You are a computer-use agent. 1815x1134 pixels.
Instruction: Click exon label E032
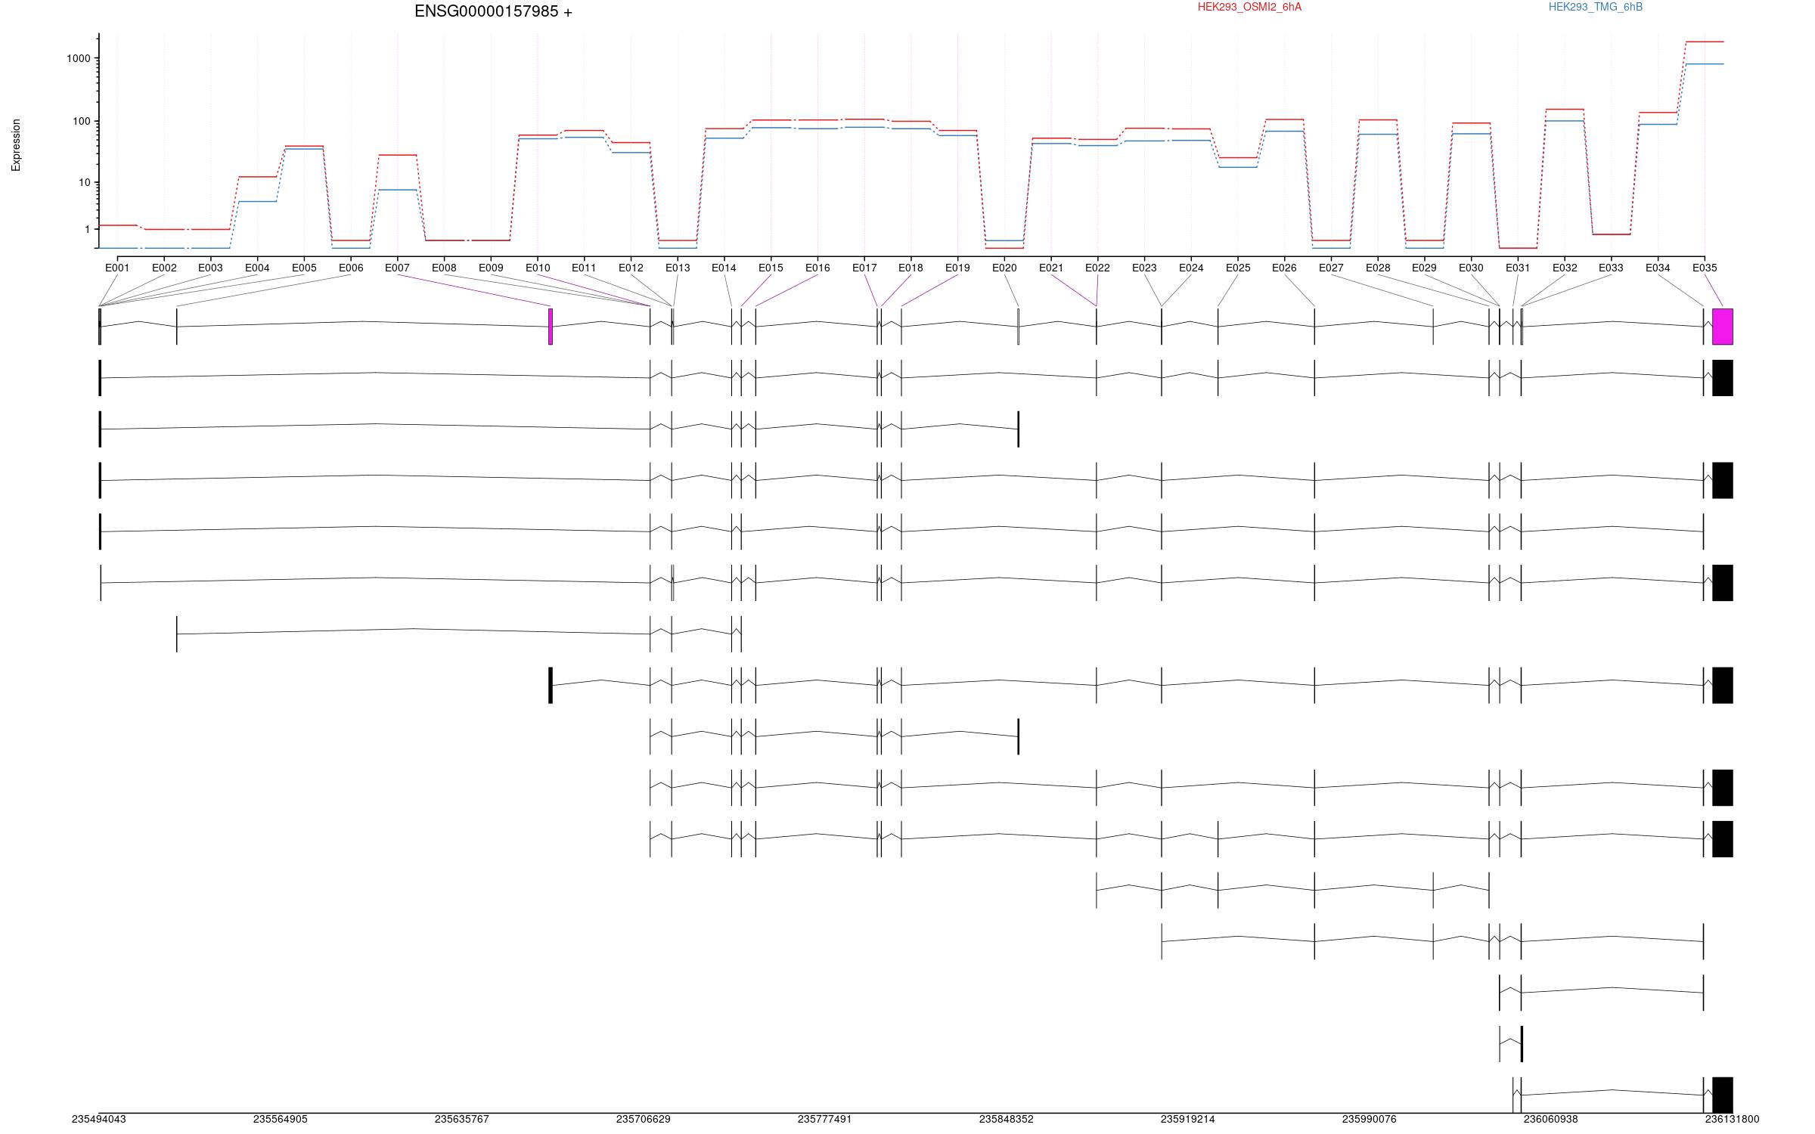click(x=1565, y=268)
